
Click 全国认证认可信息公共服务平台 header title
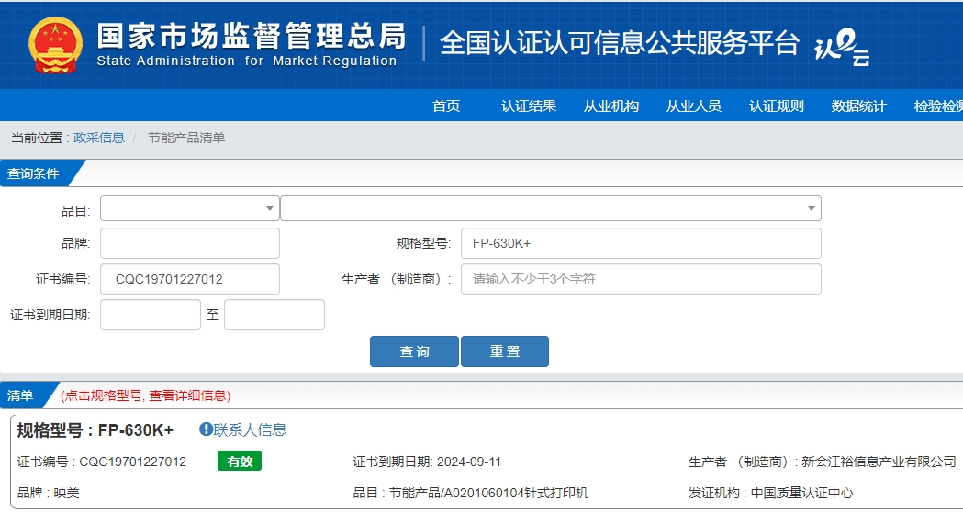point(620,43)
